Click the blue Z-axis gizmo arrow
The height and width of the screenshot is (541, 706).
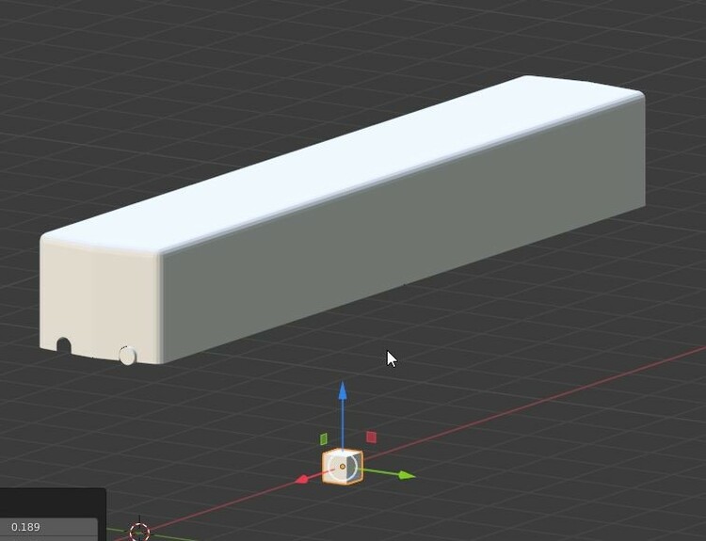coord(343,391)
